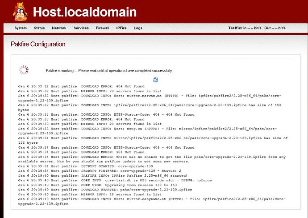Click the Pakfire loading spinner
This screenshot has height=218, width=308.
24,70
